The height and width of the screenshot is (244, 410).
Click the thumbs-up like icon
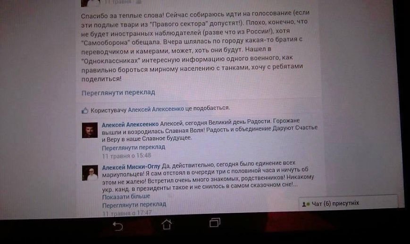[85, 110]
